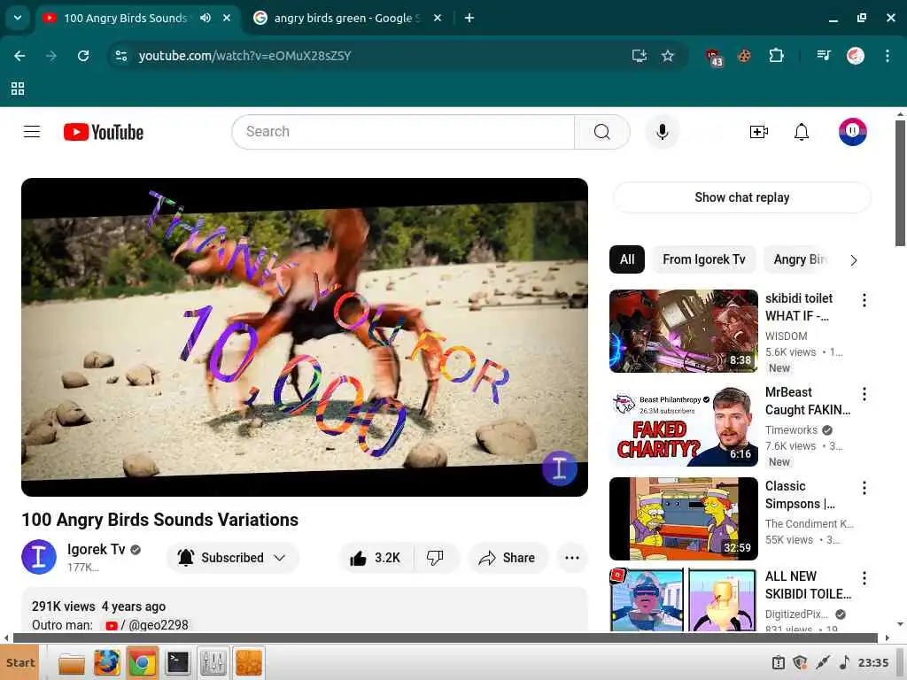Dislike the video with thumbs down

435,558
